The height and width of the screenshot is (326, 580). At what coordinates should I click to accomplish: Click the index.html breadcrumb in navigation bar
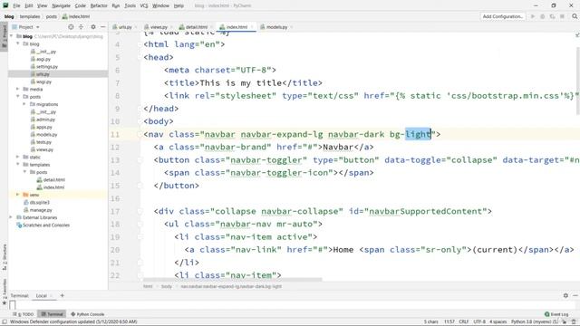pyautogui.click(x=76, y=16)
